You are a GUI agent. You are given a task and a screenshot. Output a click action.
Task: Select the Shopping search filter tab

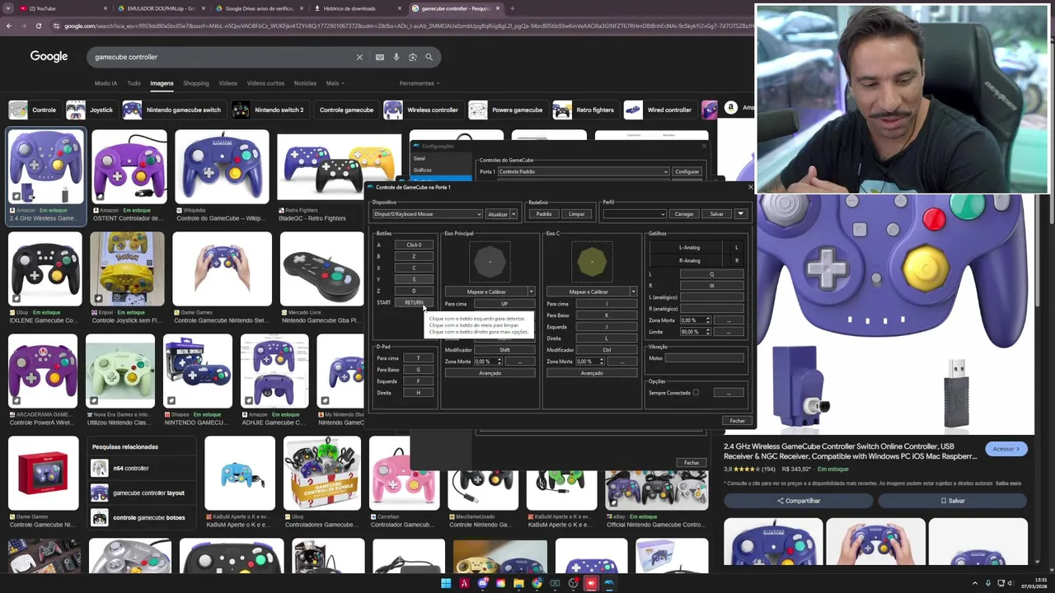[196, 83]
